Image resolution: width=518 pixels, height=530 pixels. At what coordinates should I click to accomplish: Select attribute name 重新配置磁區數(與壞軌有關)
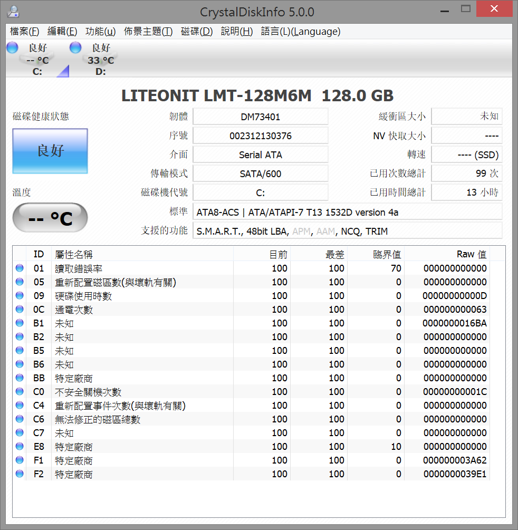(116, 282)
